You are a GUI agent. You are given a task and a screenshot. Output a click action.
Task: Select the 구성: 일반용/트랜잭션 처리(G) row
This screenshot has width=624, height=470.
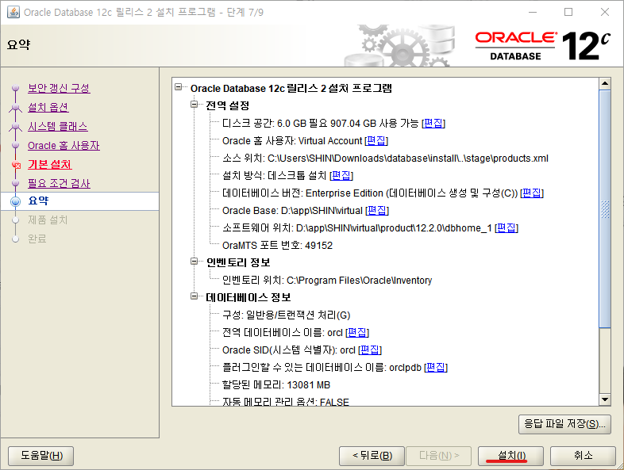[286, 315]
